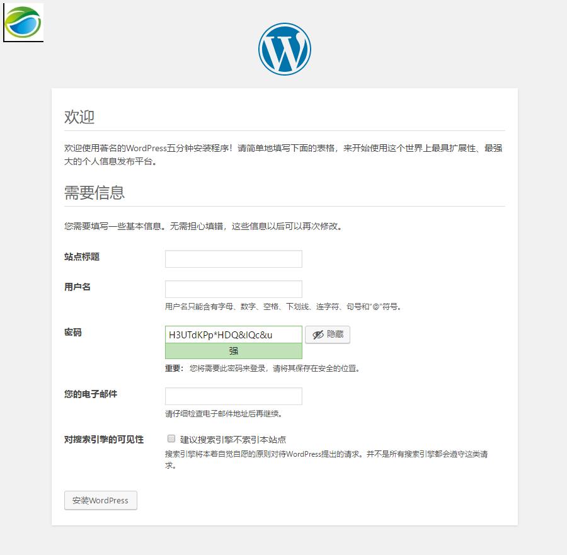Click the 对搜索引擎的可见性 label
The height and width of the screenshot is (555, 567).
coord(104,440)
